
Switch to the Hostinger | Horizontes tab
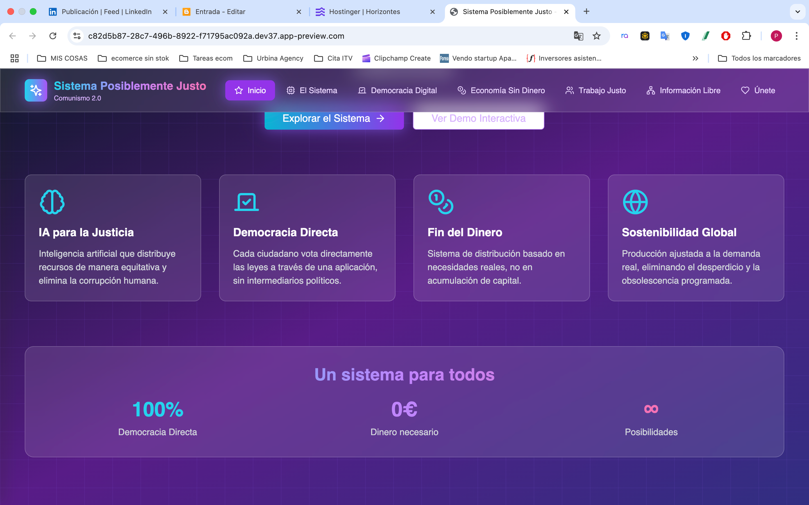[x=364, y=12]
